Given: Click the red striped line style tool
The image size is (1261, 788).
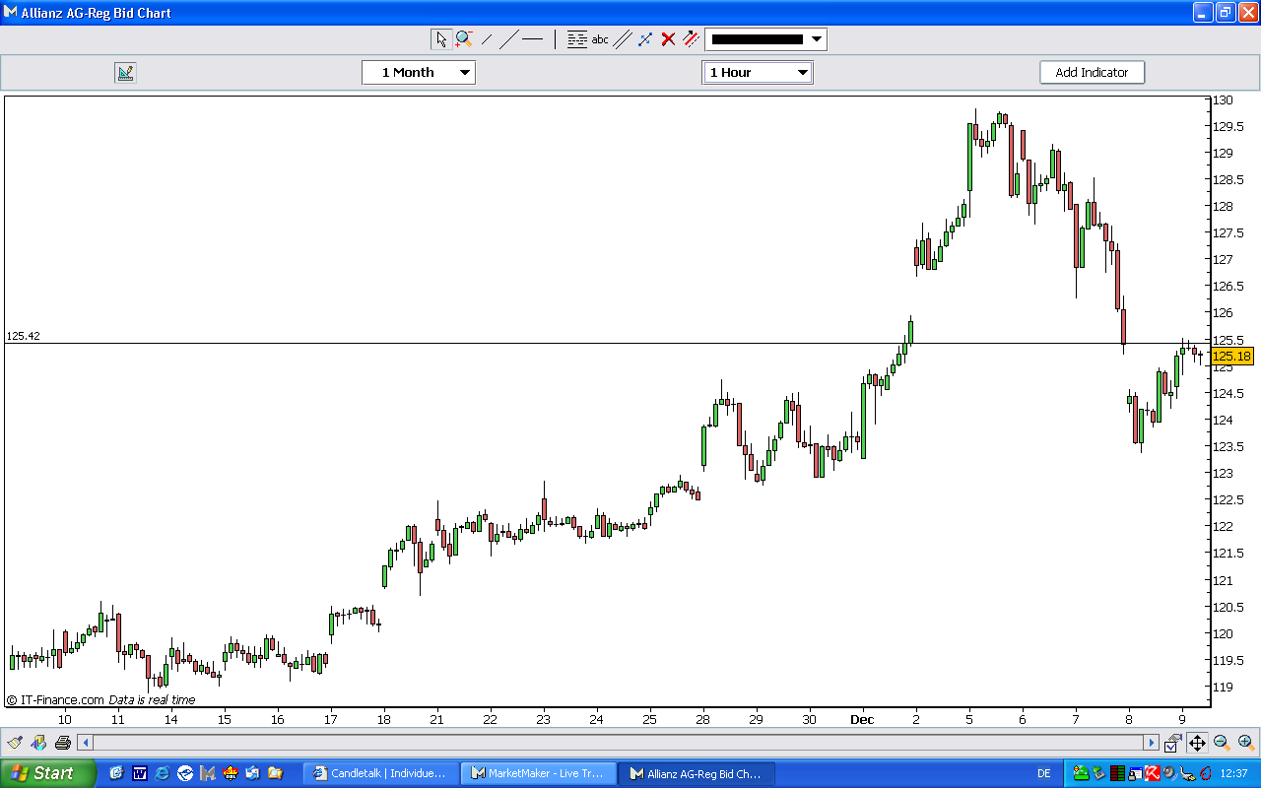Looking at the screenshot, I should [691, 39].
